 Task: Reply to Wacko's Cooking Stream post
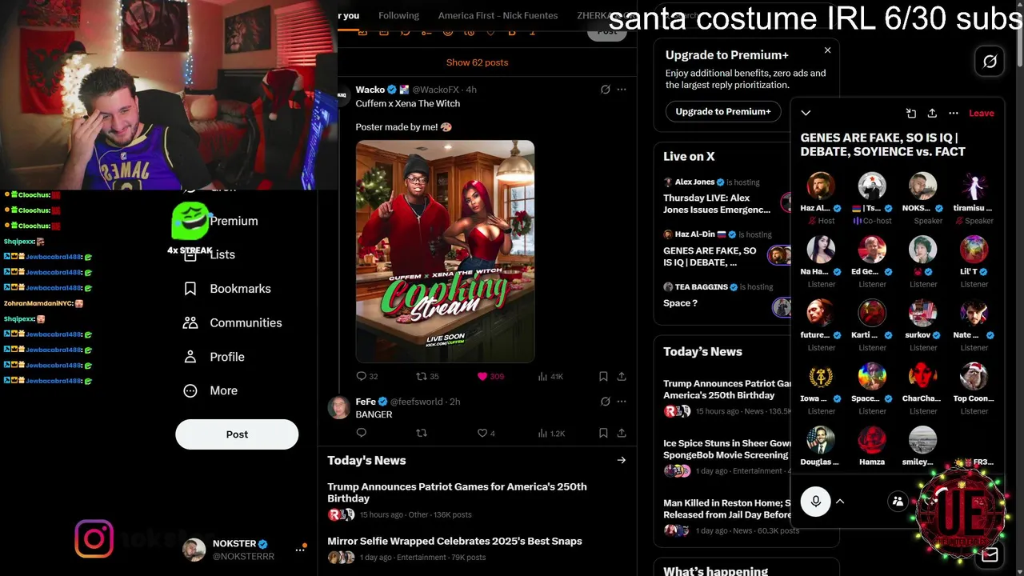pos(362,376)
